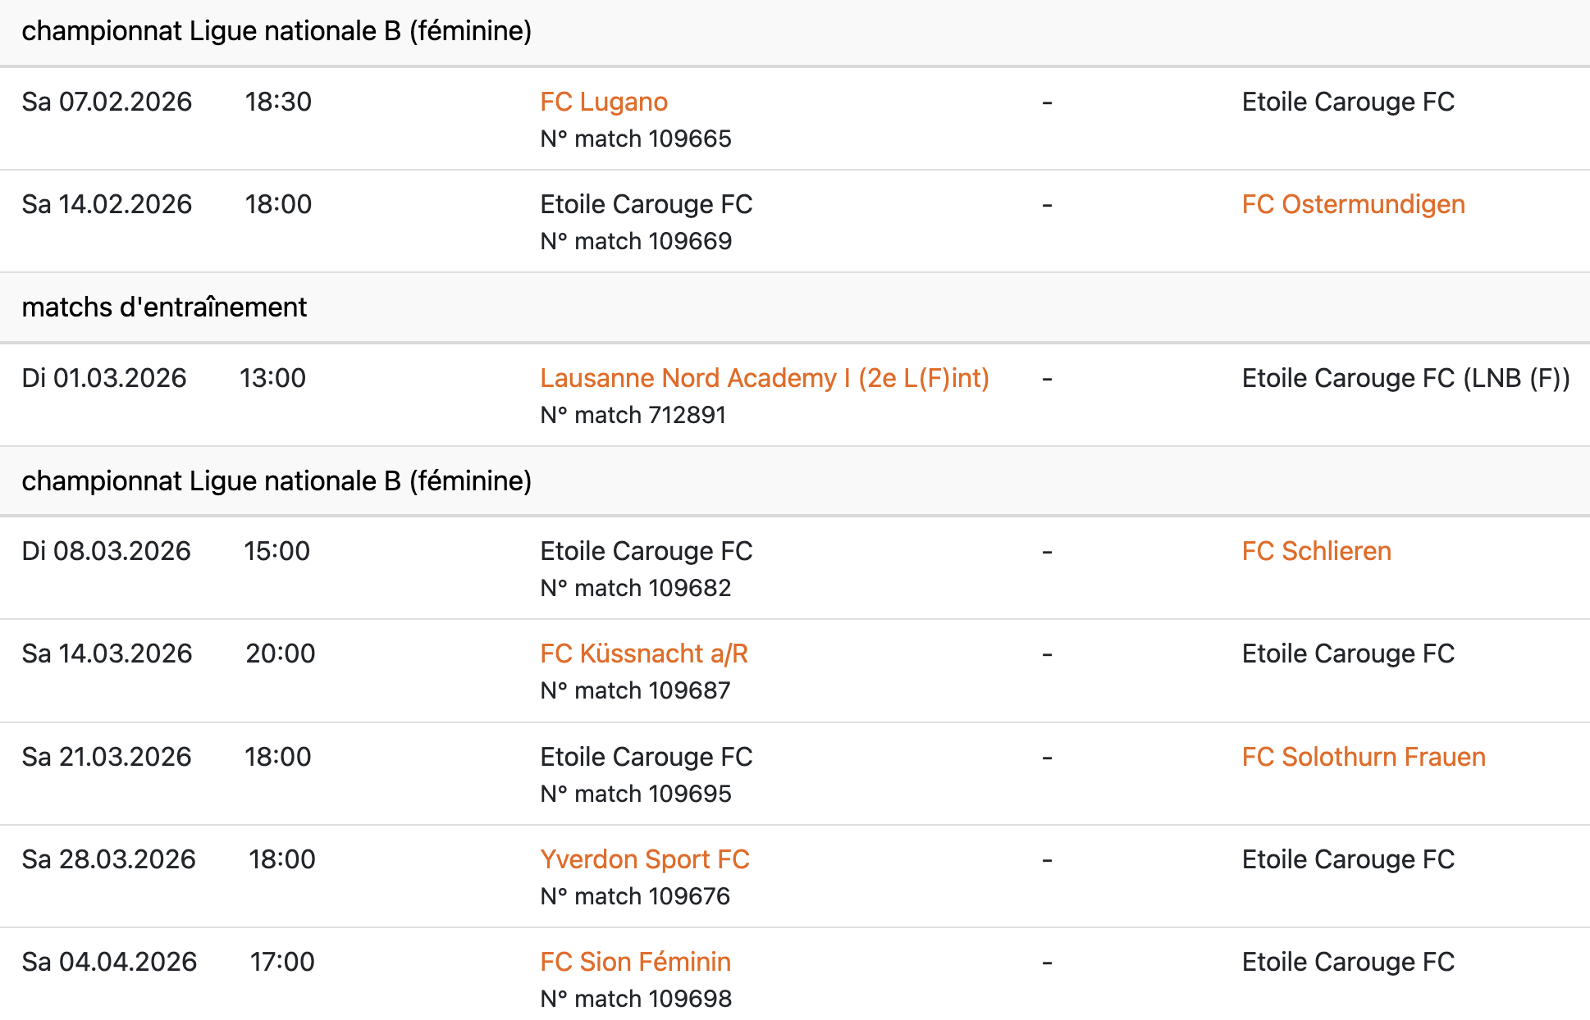
Task: Visit the FC Solothurn Frauen link
Action: point(1363,757)
